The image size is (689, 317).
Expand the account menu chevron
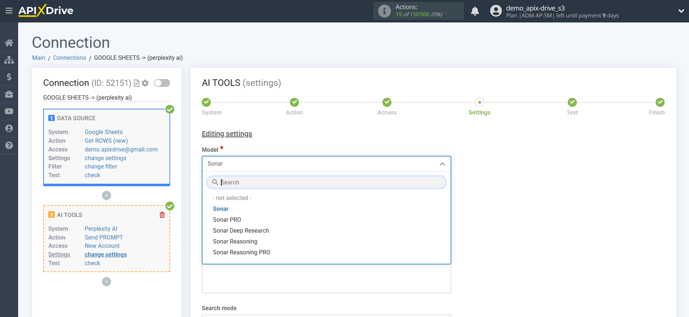pos(681,11)
